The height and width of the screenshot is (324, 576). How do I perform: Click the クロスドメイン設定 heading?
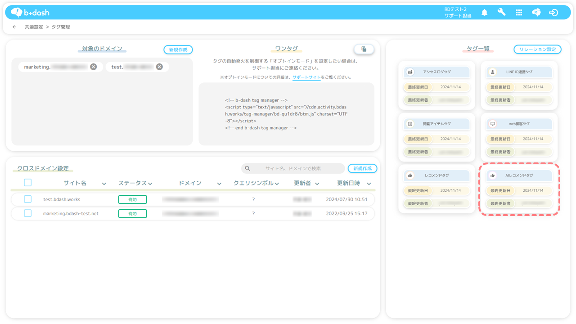click(43, 168)
